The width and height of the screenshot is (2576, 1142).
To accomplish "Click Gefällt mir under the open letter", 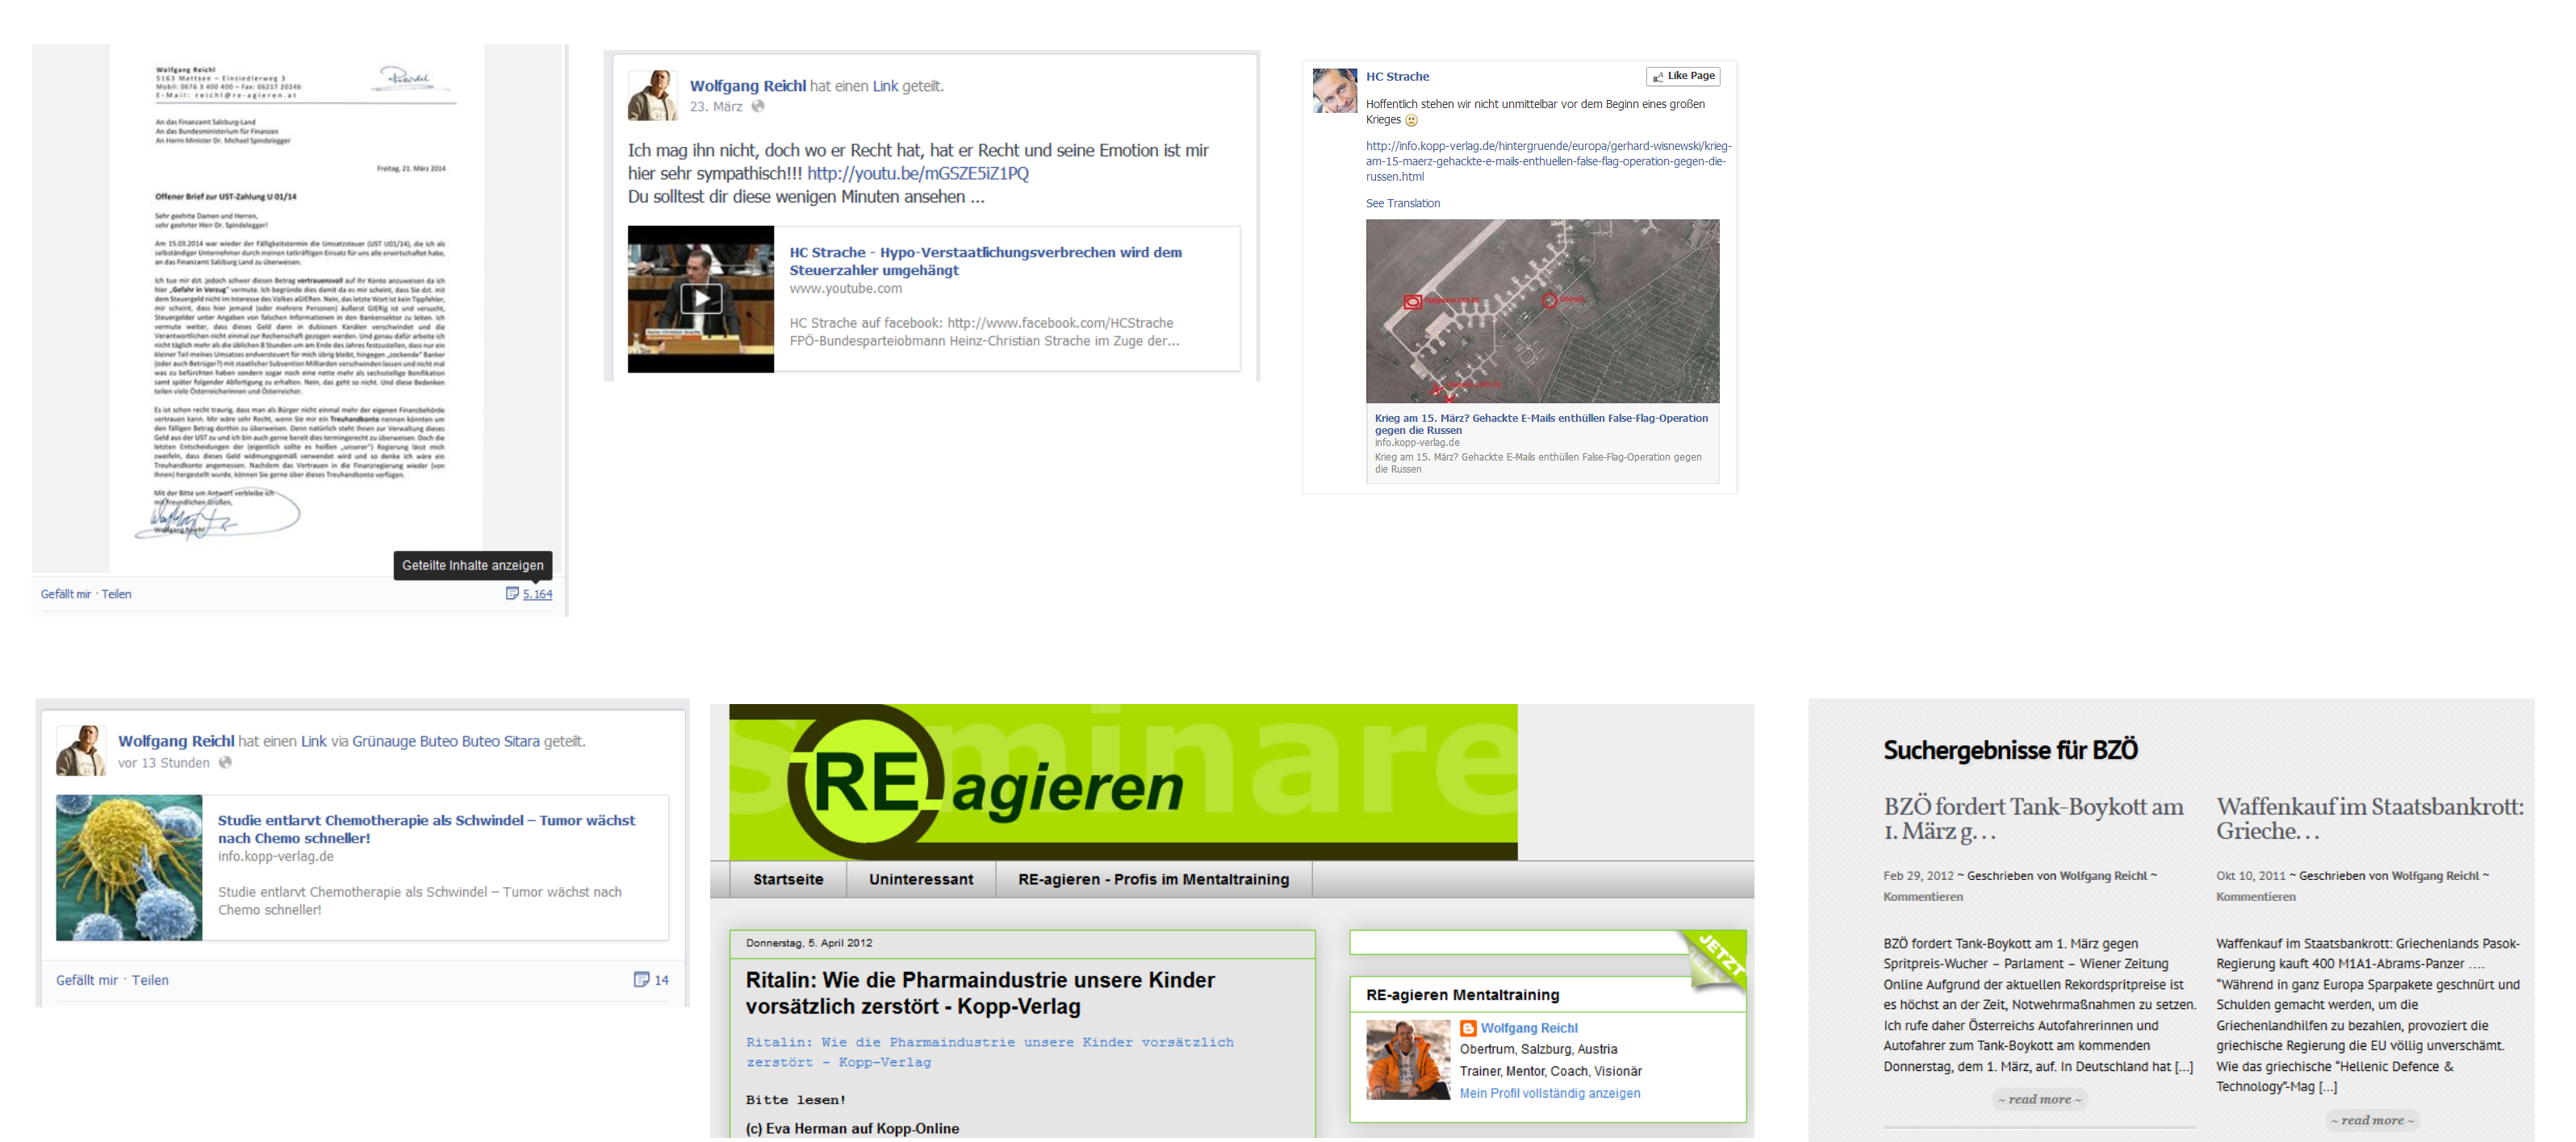I will coord(65,594).
